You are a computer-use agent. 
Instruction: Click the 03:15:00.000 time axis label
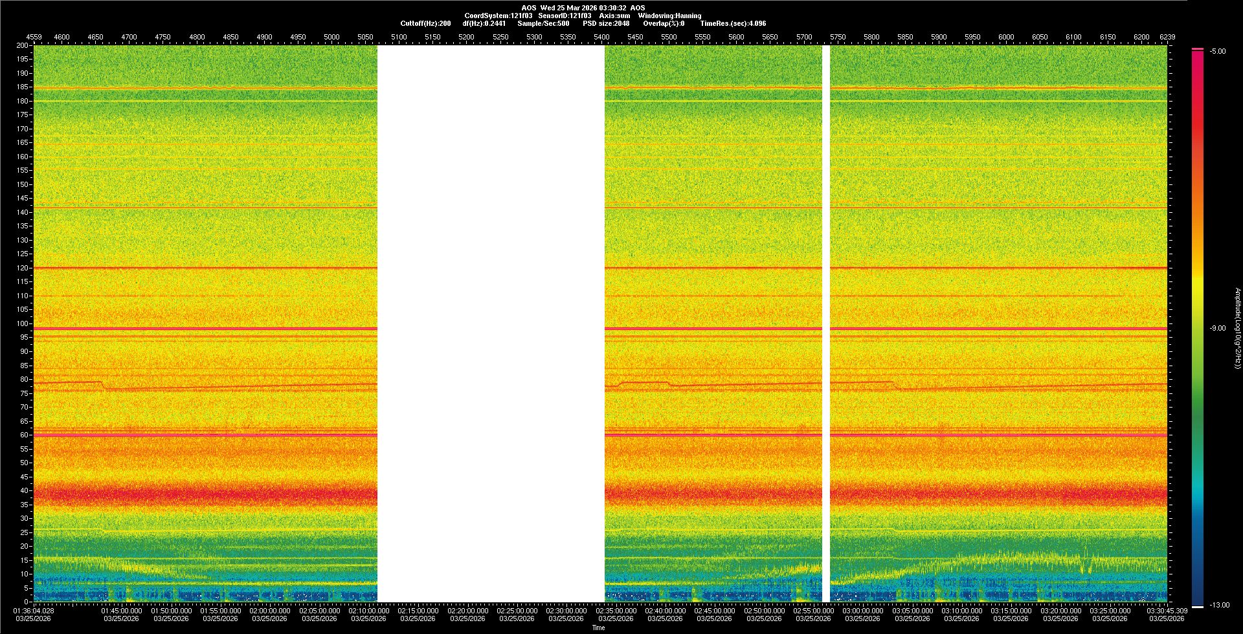point(1011,611)
